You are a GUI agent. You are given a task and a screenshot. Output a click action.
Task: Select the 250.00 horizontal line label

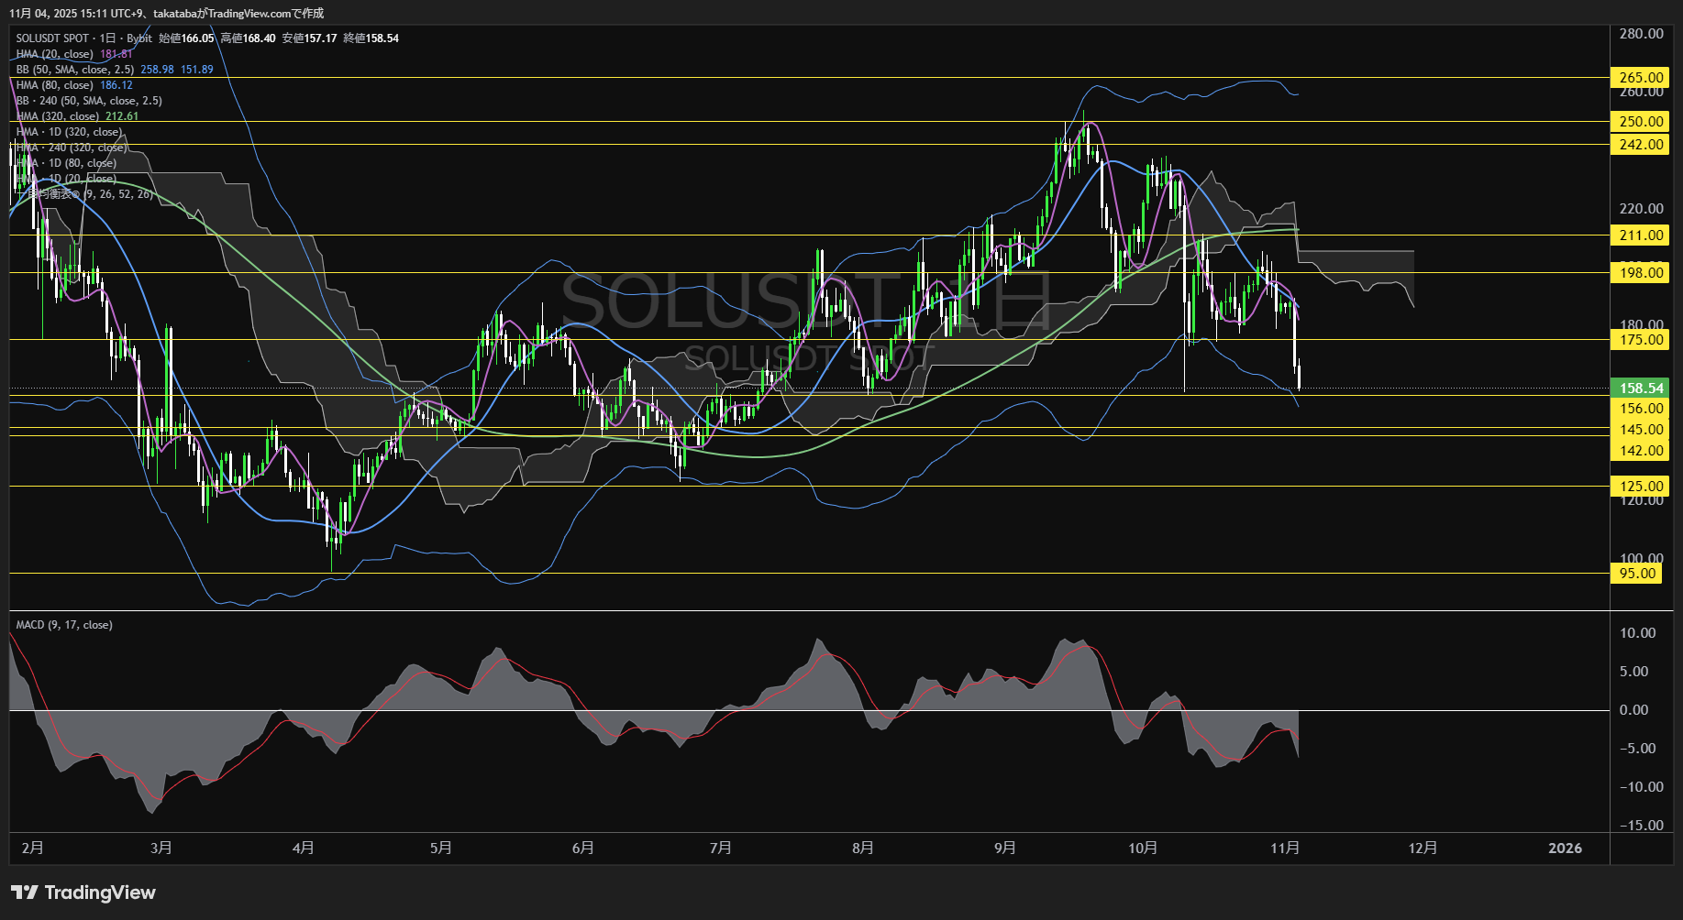1640,121
